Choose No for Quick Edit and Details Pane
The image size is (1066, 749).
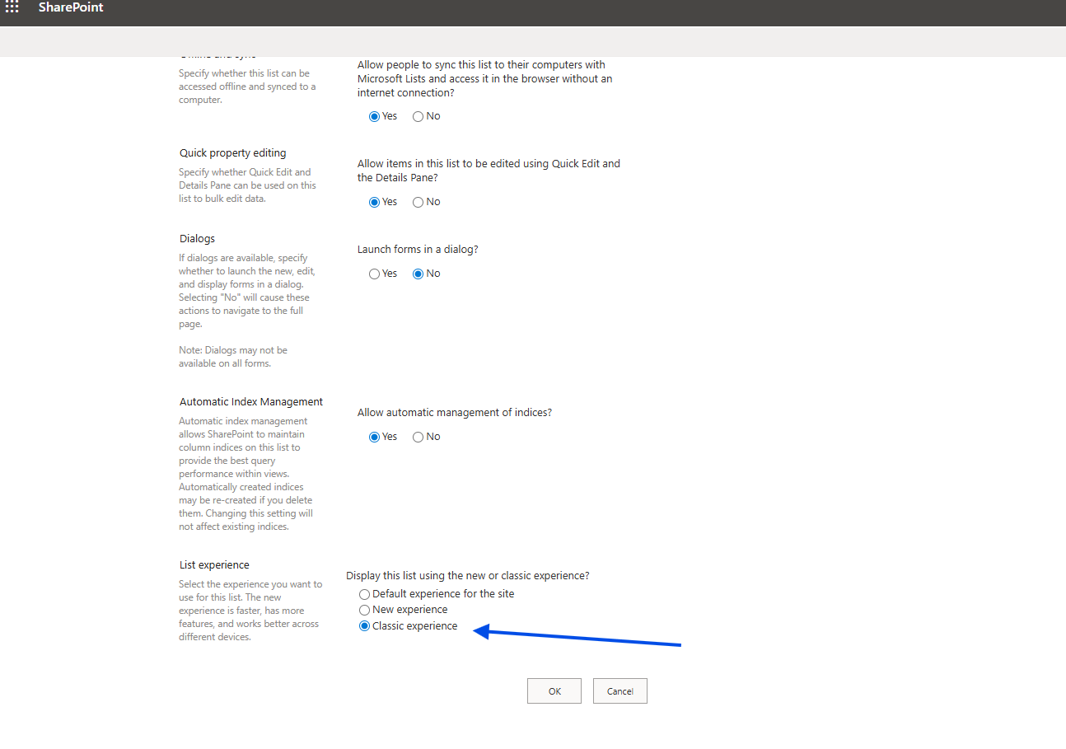pos(418,203)
